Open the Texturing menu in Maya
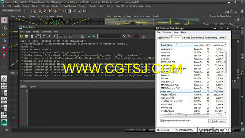The height and width of the screenshot is (138, 245). 83,6
